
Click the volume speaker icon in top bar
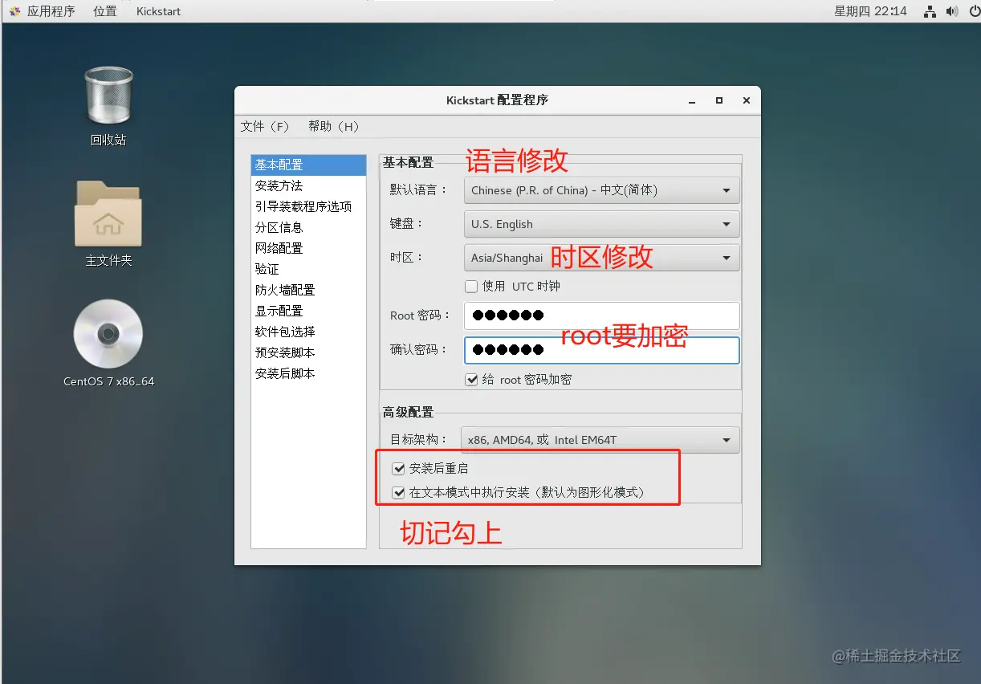(x=951, y=11)
